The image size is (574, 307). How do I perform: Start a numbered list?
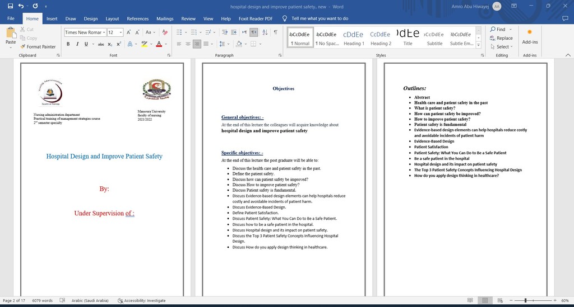tap(193, 32)
